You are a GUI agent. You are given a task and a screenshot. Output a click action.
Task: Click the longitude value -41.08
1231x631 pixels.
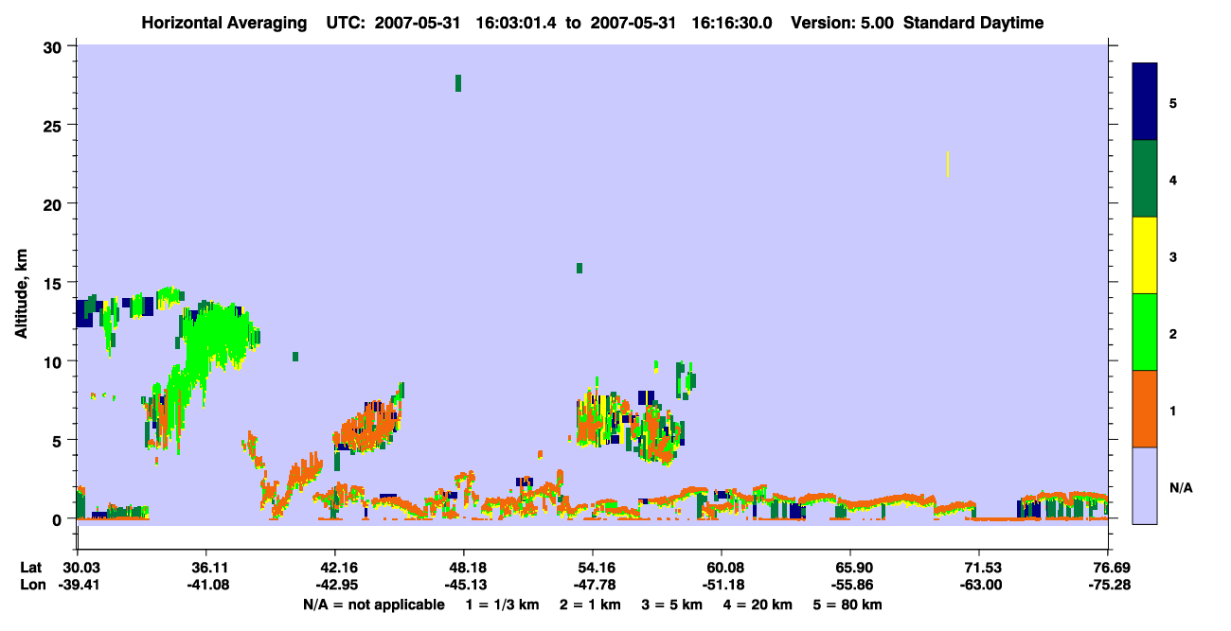pyautogui.click(x=206, y=585)
